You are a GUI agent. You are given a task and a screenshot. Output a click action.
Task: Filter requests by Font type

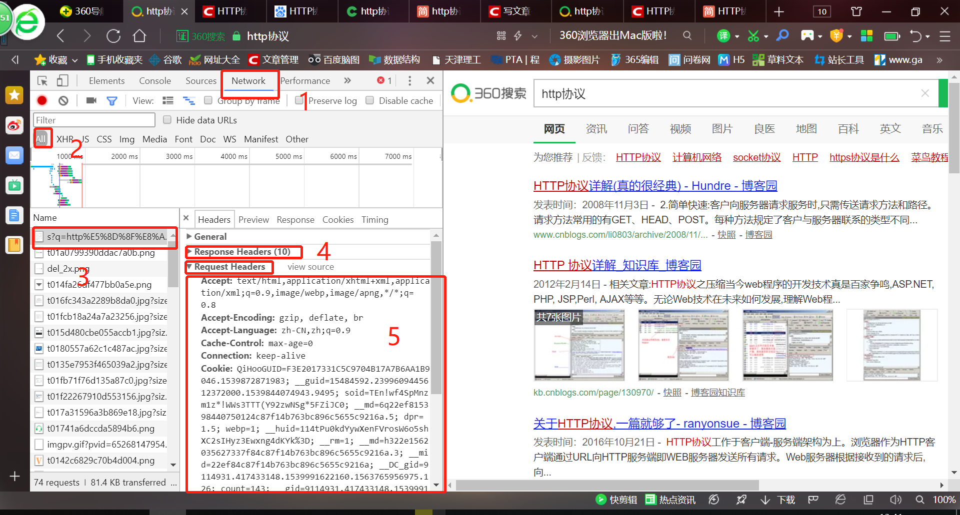(x=183, y=139)
